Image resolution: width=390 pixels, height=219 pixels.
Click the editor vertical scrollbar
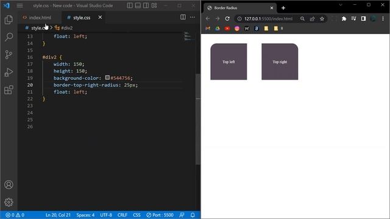(198, 119)
